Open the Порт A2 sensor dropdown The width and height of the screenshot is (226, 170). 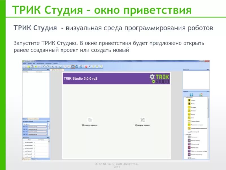[38, 129]
